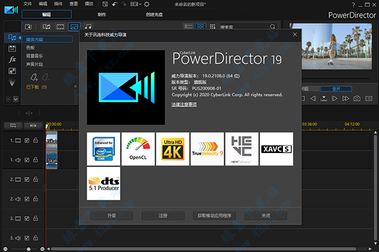
Task: Toggle the audio track 3 enable checkbox
Action: click(x=27, y=238)
